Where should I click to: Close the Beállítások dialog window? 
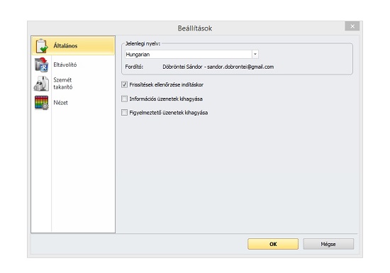(x=352, y=26)
